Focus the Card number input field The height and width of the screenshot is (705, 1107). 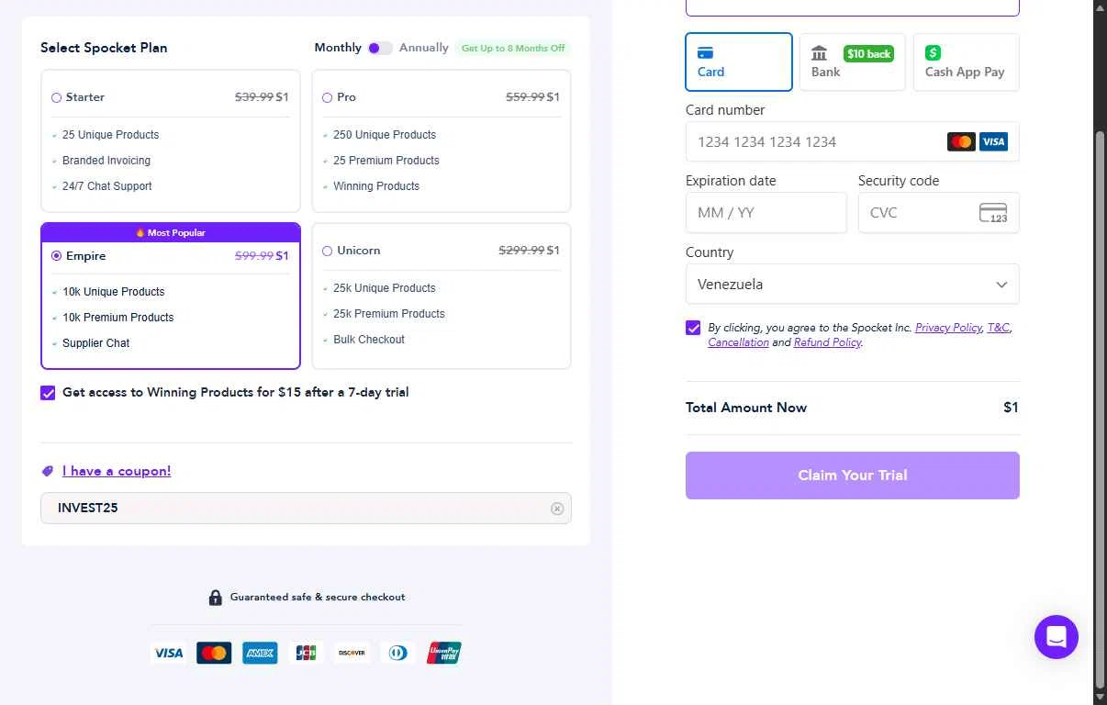pyautogui.click(x=852, y=141)
